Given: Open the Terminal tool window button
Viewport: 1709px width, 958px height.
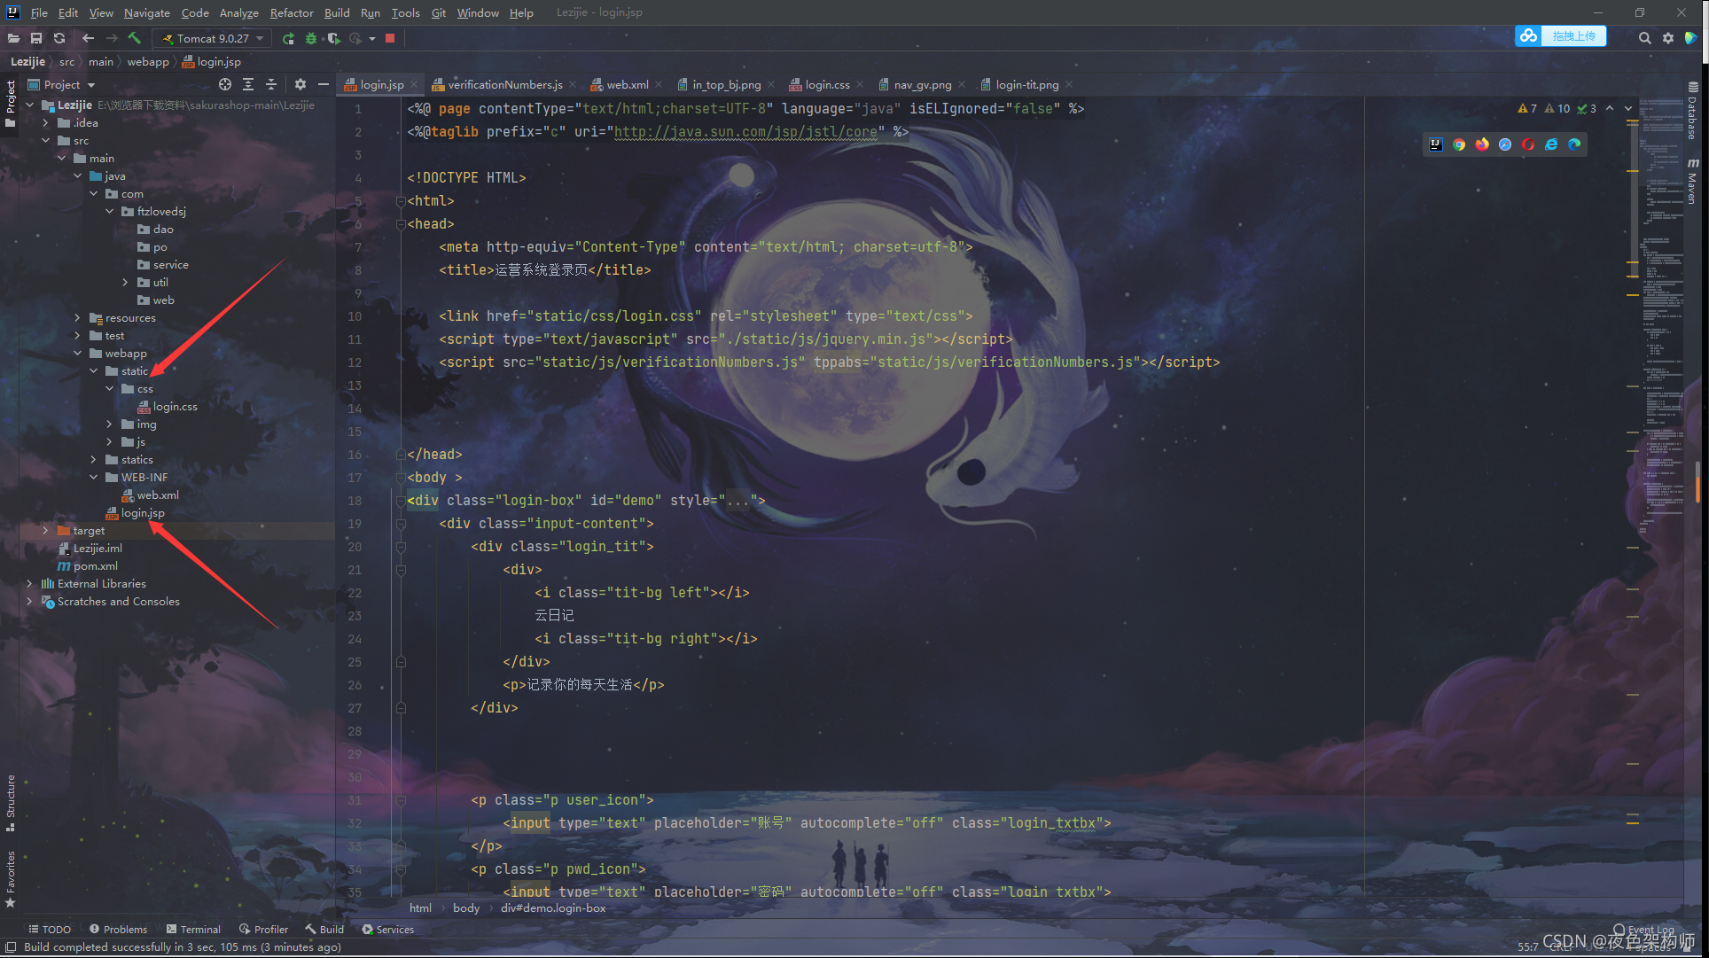Looking at the screenshot, I should click(x=193, y=929).
